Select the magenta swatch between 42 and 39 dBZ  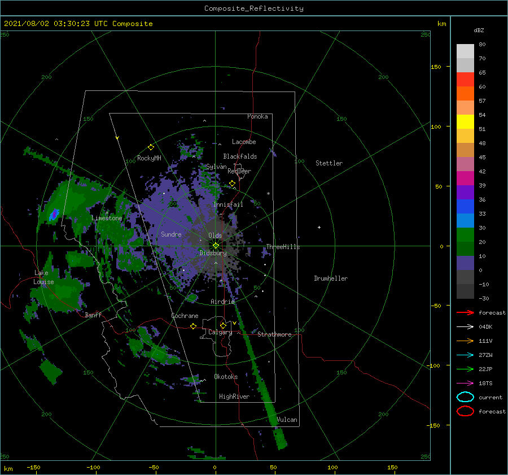click(x=465, y=178)
